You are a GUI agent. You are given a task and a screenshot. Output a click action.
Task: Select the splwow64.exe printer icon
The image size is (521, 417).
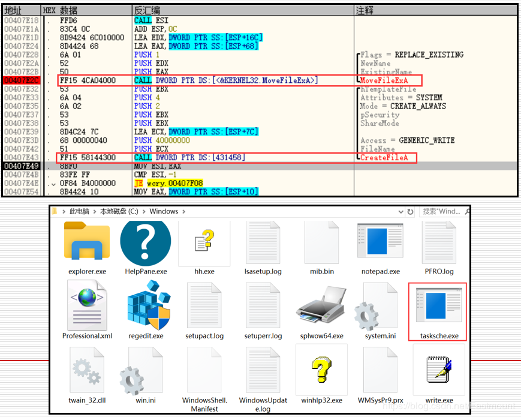(x=321, y=305)
